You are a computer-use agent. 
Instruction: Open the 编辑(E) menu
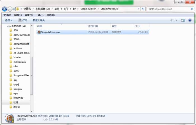[x=18, y=15]
